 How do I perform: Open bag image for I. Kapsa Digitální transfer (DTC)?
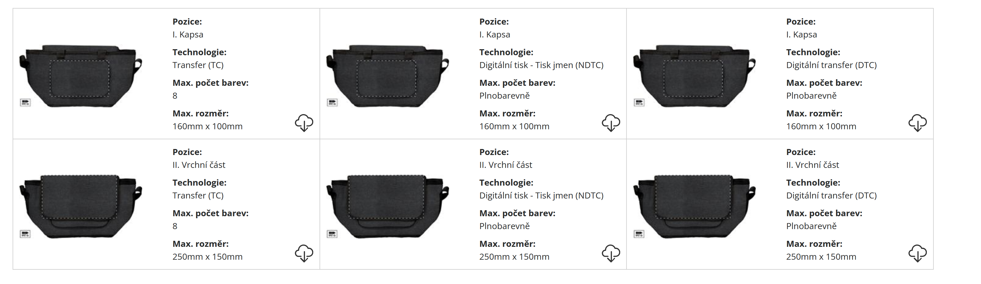(x=694, y=76)
